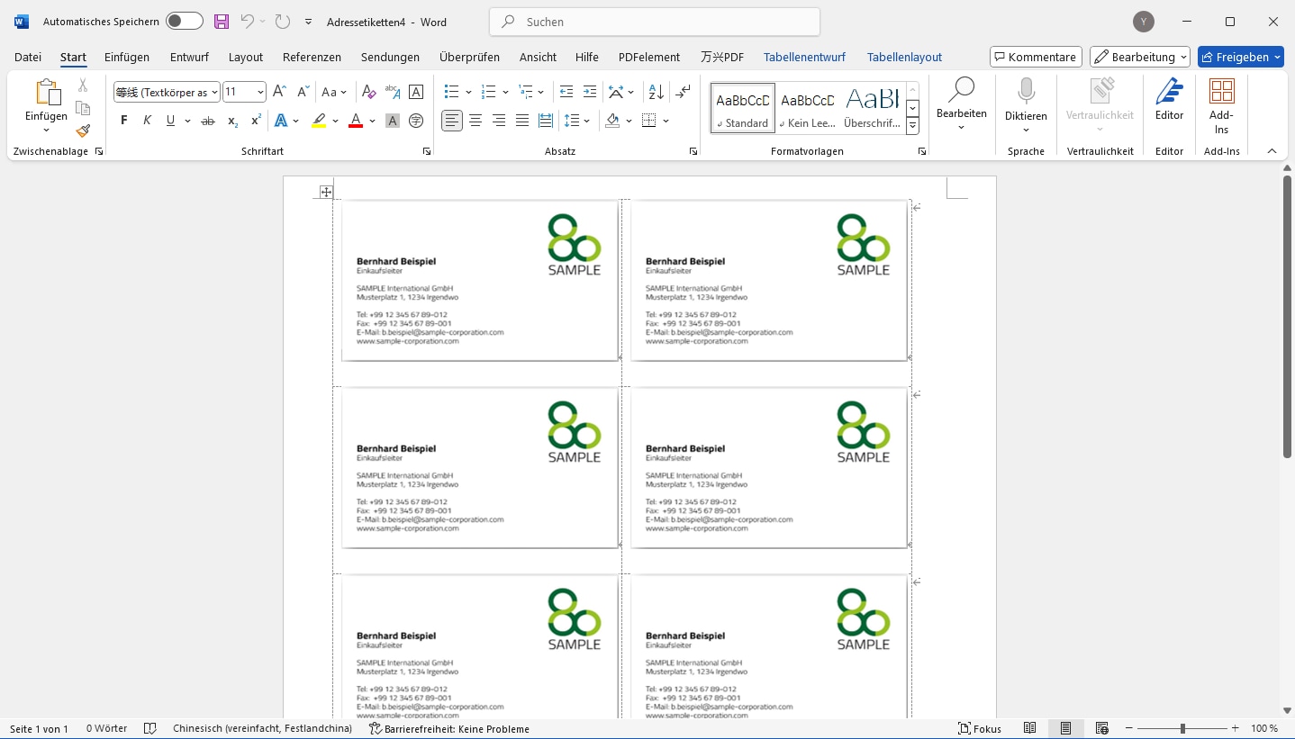Image resolution: width=1295 pixels, height=739 pixels.
Task: Click the Diktieren microphone icon
Action: [x=1026, y=91]
